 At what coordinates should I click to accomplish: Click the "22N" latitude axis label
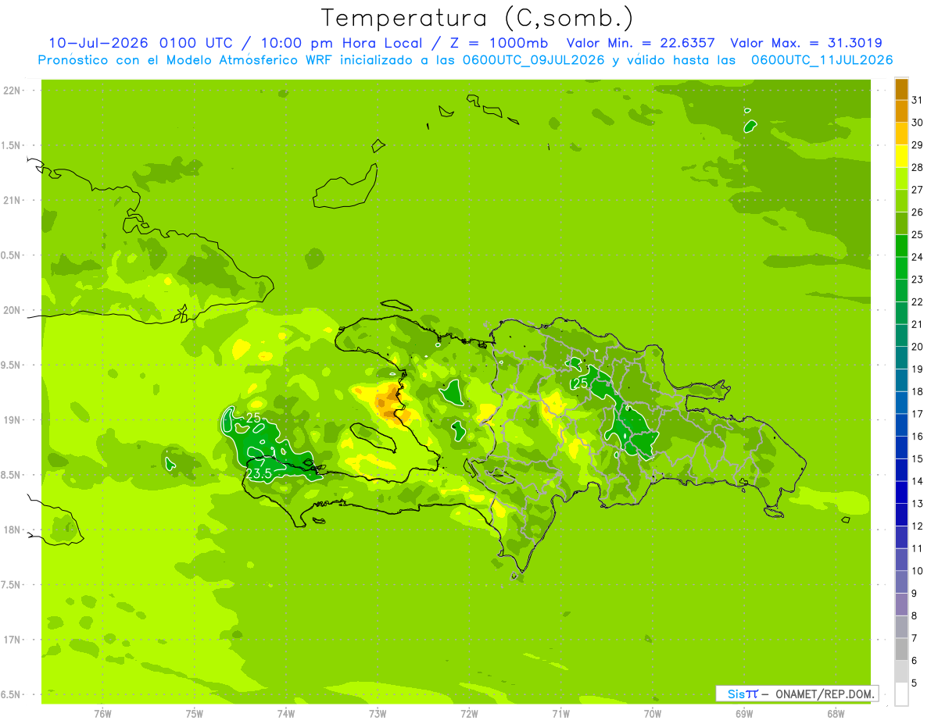(x=12, y=91)
